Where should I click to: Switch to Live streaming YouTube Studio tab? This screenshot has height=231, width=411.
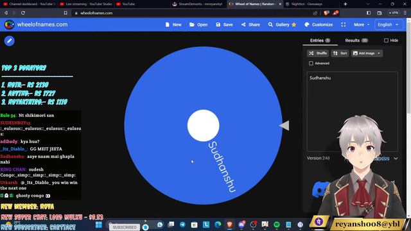click(86, 4)
